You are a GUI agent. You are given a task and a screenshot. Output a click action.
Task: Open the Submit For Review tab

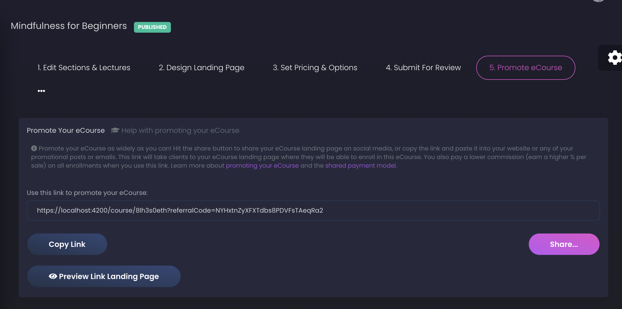[x=423, y=68]
